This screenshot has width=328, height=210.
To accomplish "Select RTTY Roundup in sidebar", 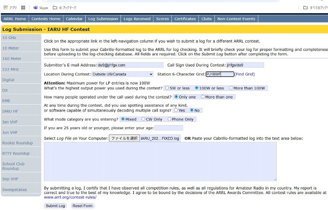I will [16, 153].
